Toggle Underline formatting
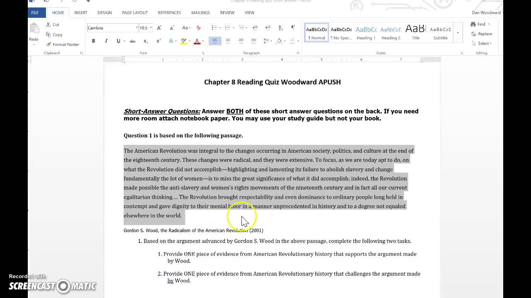The width and height of the screenshot is (531, 298). [118, 41]
